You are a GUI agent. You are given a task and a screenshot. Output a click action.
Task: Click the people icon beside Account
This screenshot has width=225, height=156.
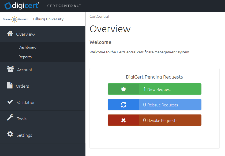point(10,69)
